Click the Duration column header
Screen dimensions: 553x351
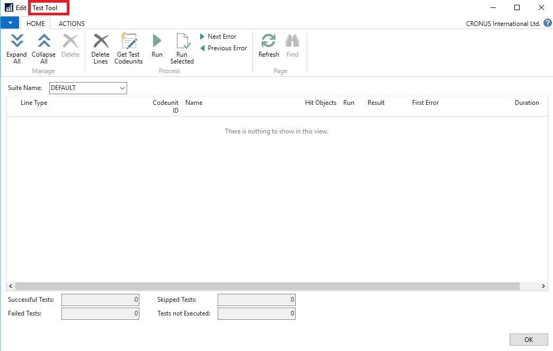[x=527, y=103]
